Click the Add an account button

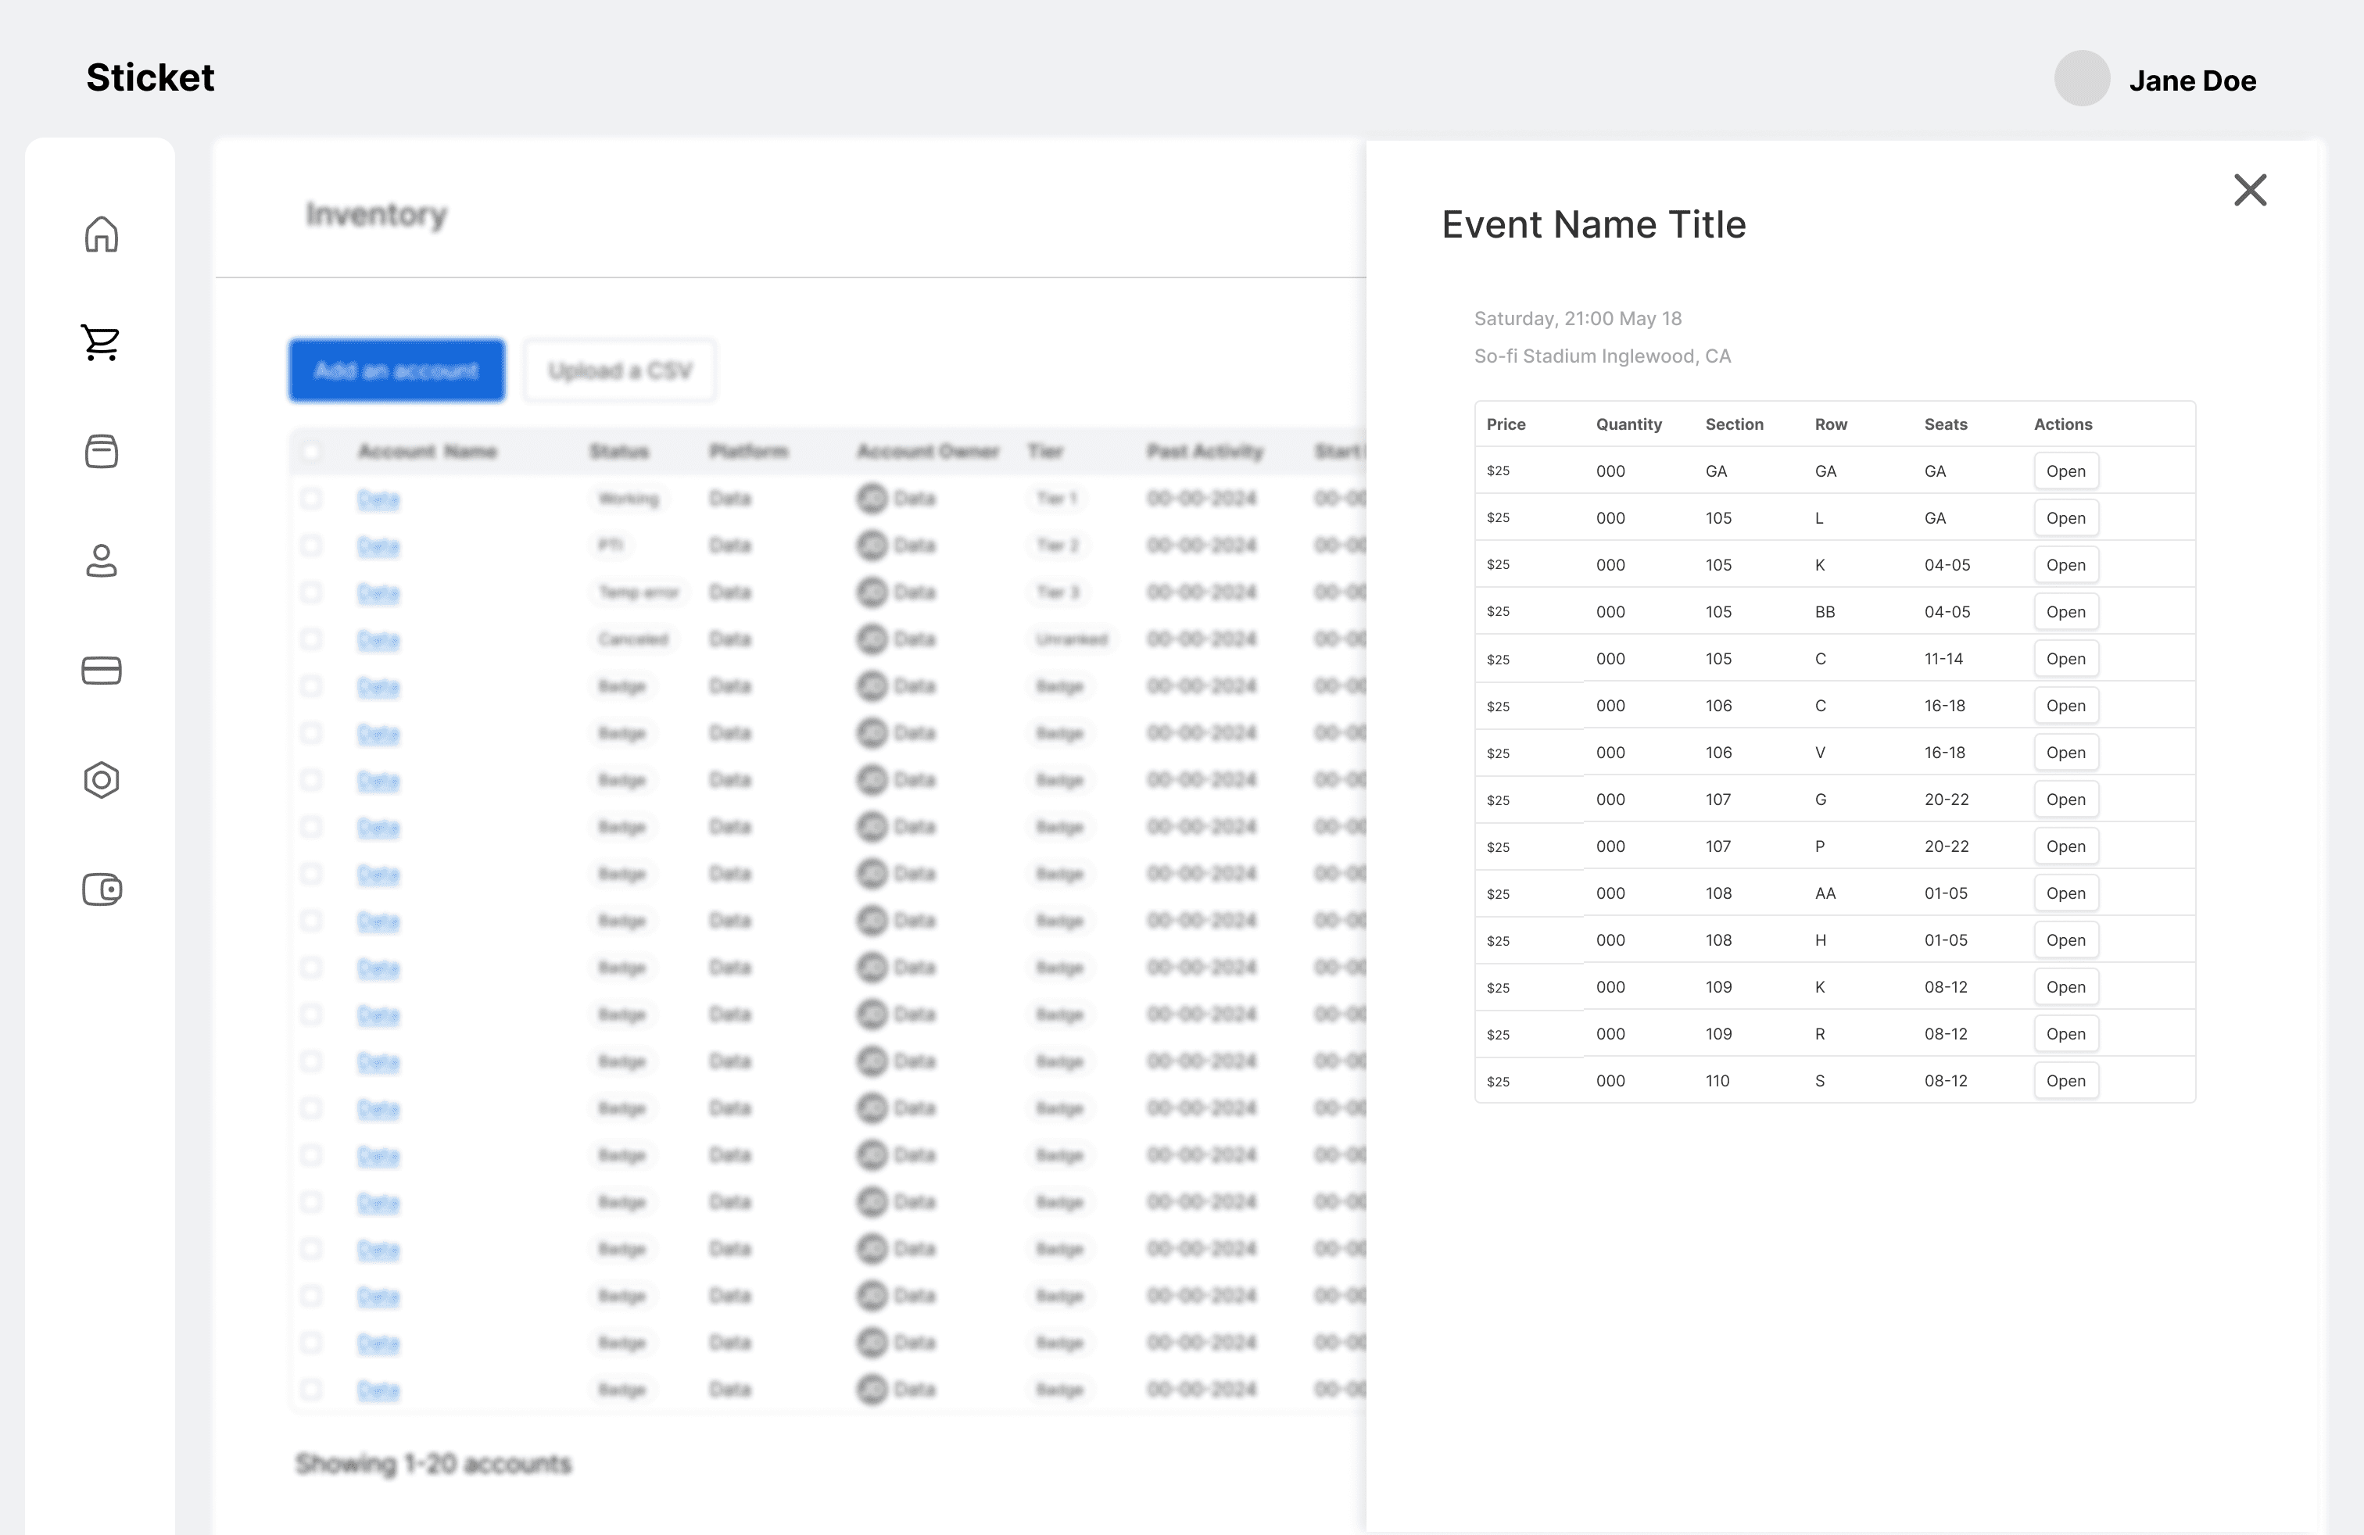[x=396, y=370]
